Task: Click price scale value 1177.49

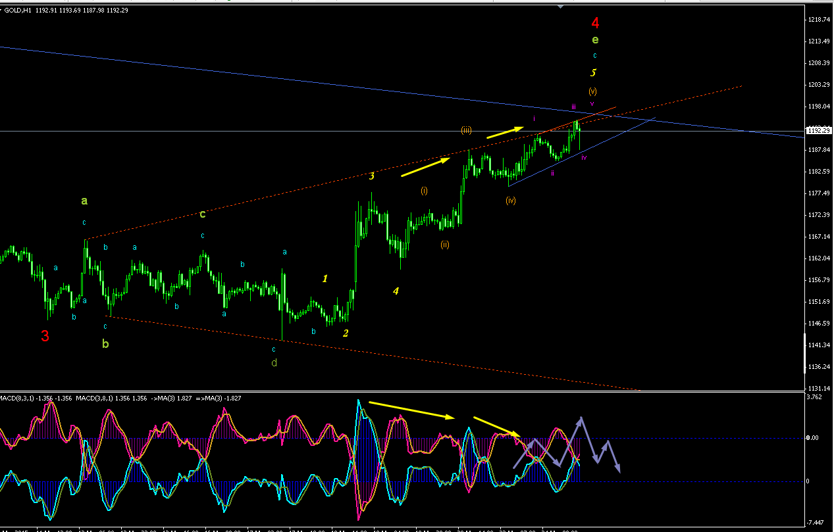Action: point(818,193)
